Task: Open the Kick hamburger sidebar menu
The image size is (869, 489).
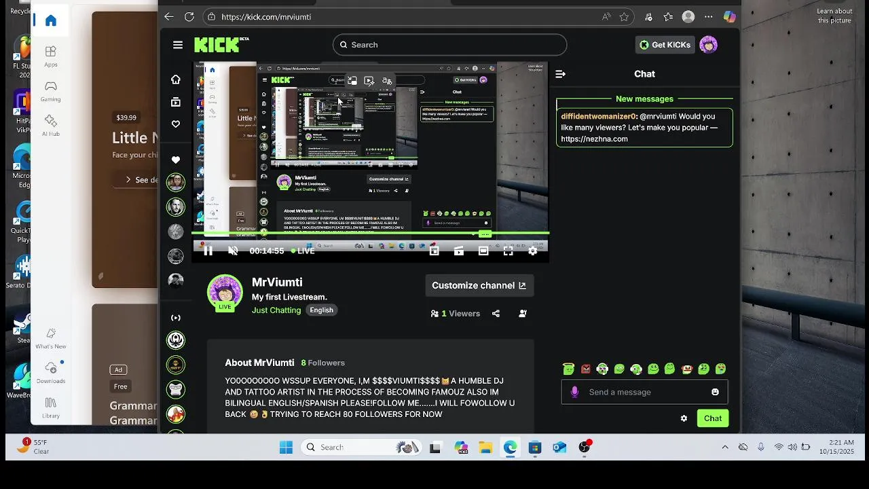Action: (x=178, y=45)
